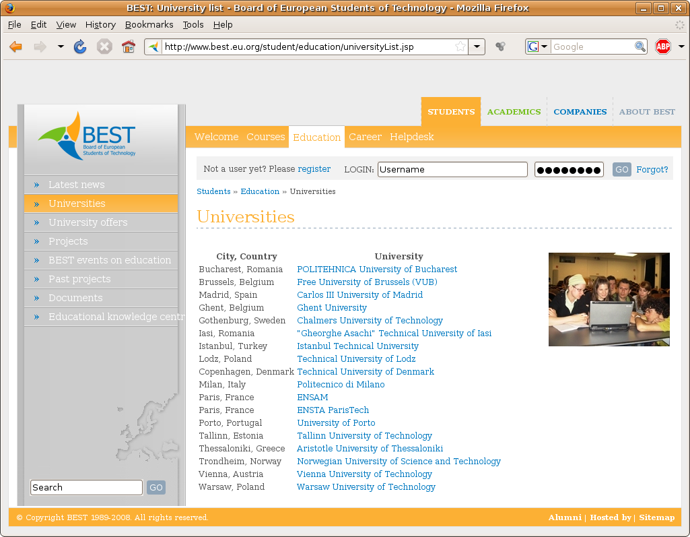The height and width of the screenshot is (537, 690).
Task: Open the Home page icon
Action: (129, 46)
